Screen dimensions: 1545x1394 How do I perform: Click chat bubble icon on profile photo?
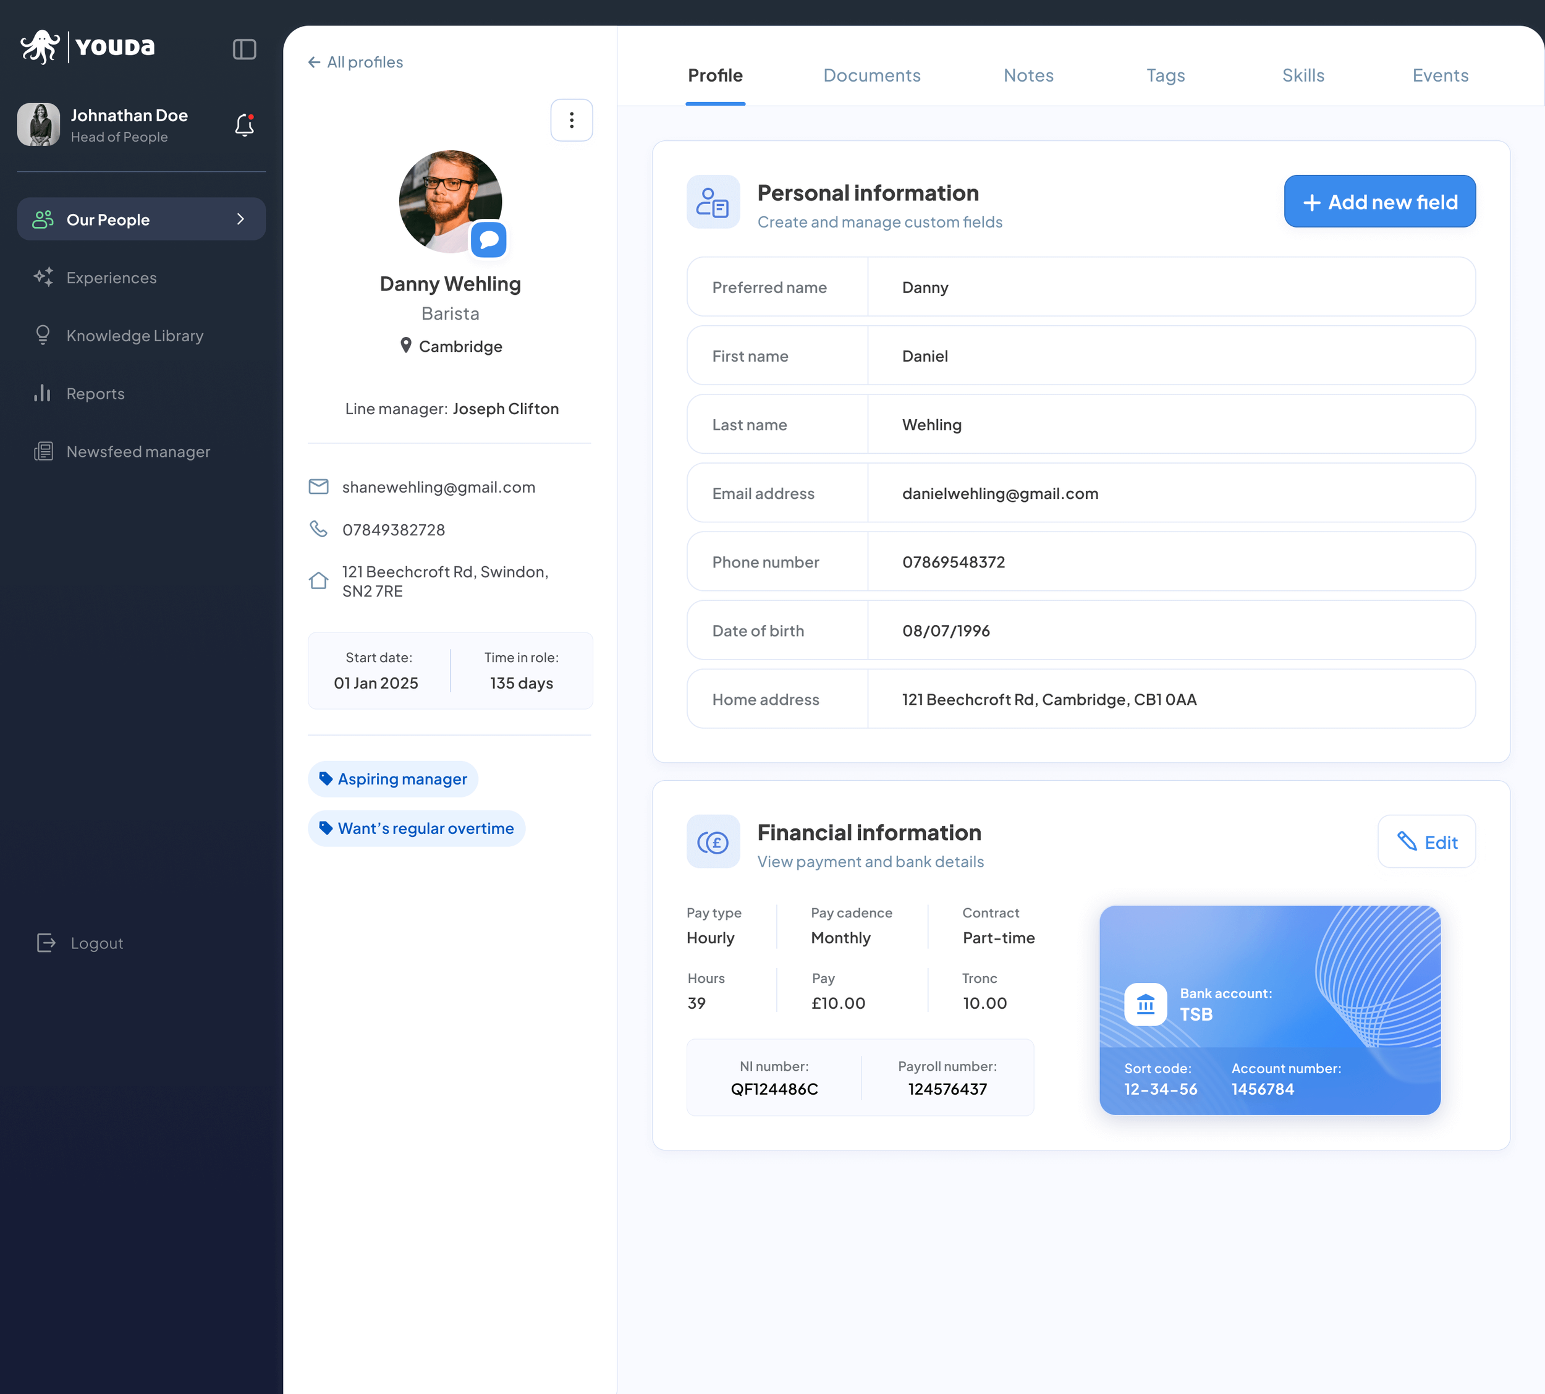[x=488, y=240]
